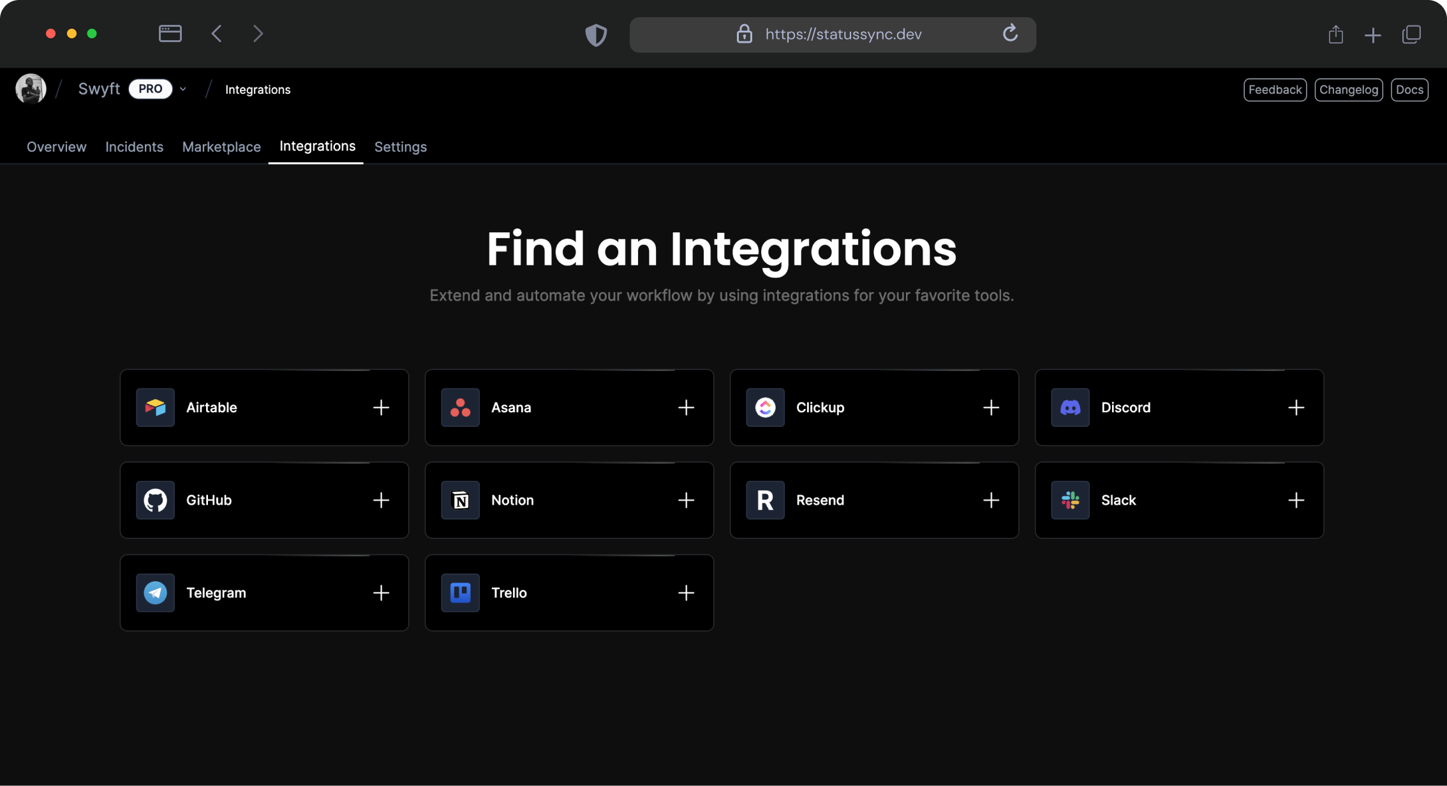Click the Telegram card label
The image size is (1447, 786).
pos(216,593)
